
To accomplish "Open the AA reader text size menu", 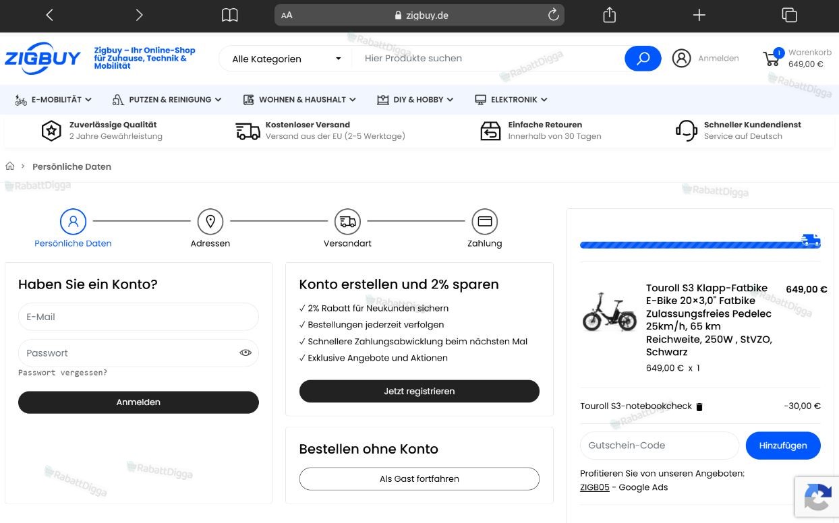I will [287, 15].
